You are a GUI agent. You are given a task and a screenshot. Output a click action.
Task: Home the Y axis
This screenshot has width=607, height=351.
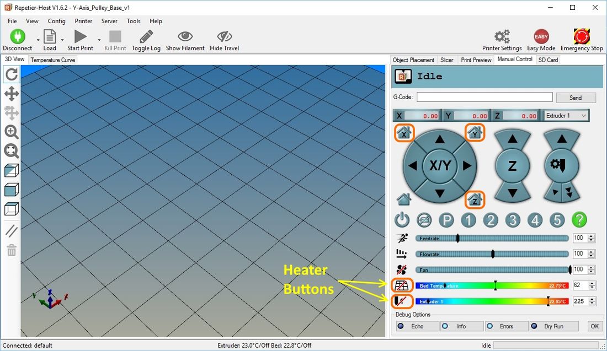pos(475,133)
